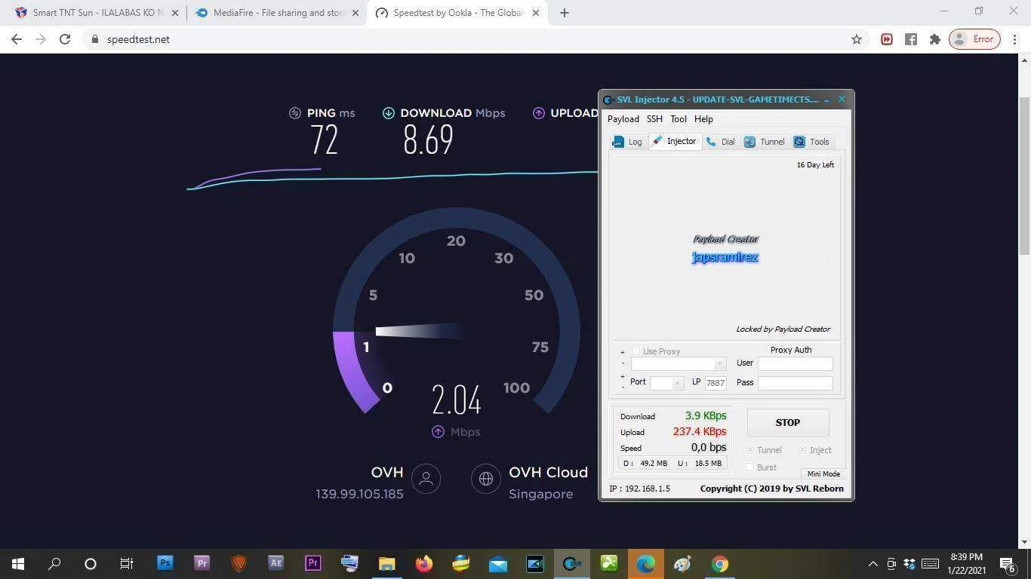Click the '139.99.105.185' IP address text
Screen dimensions: 1031x579
359,495
